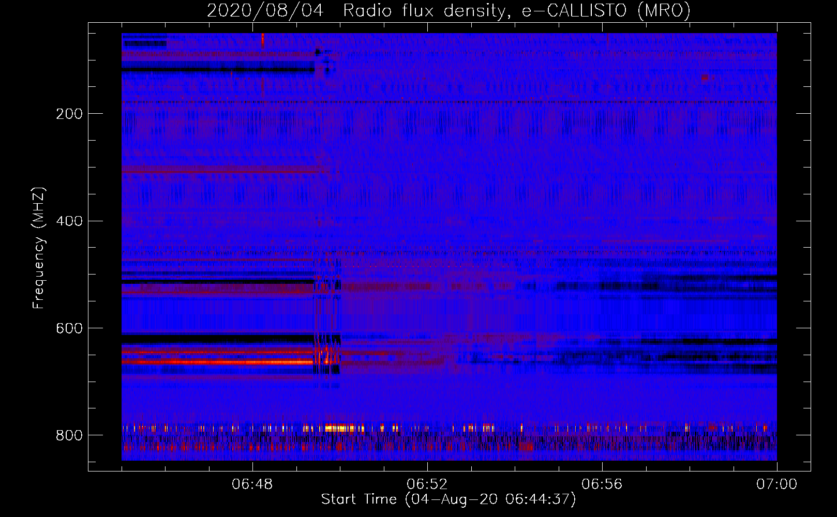Click the '400' frequency tick label

tap(69, 221)
